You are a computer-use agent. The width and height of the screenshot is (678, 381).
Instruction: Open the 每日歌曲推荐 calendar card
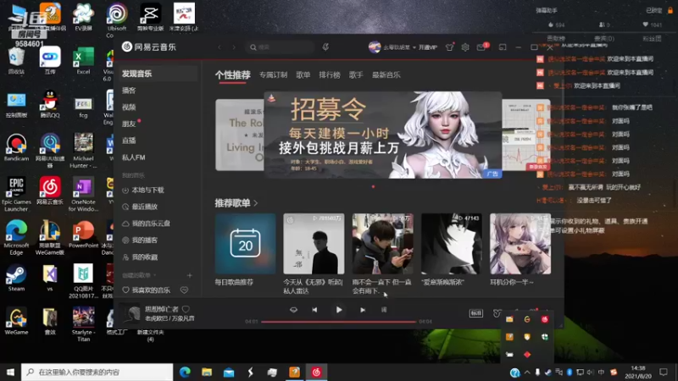[245, 244]
